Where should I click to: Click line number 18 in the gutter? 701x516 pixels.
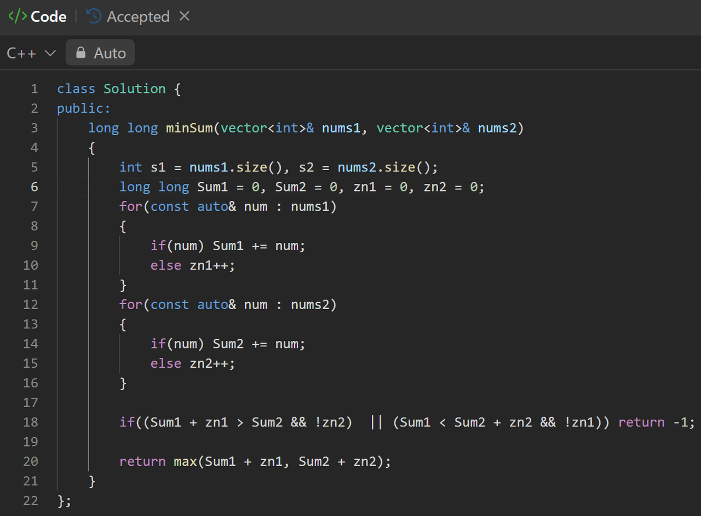tap(31, 422)
